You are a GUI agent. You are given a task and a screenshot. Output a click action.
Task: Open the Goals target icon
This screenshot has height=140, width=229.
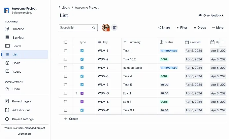[x=7, y=63]
